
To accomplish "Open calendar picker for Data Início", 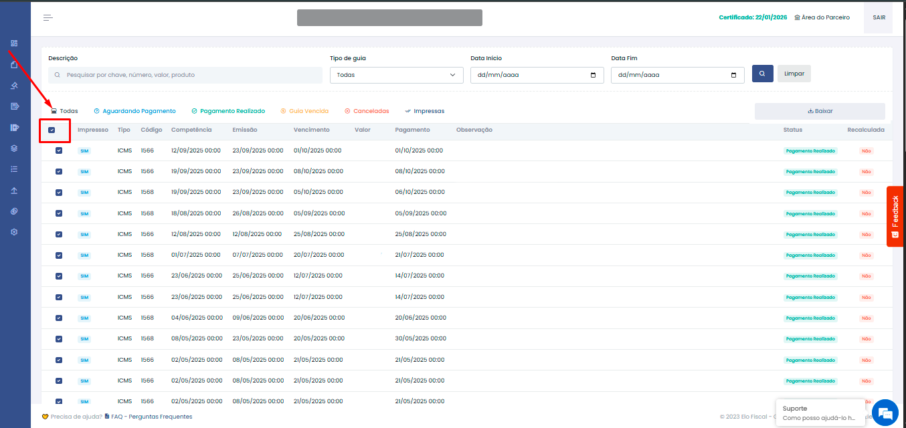I will (593, 75).
